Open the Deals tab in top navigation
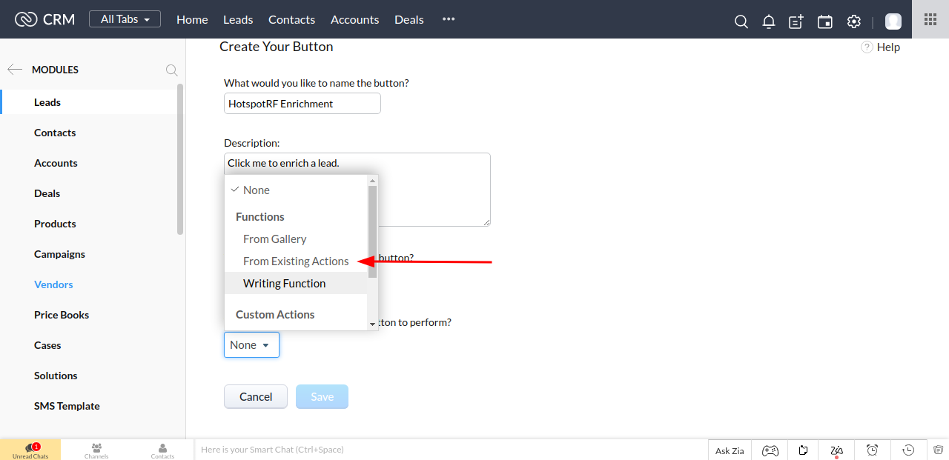The image size is (949, 460). tap(409, 19)
